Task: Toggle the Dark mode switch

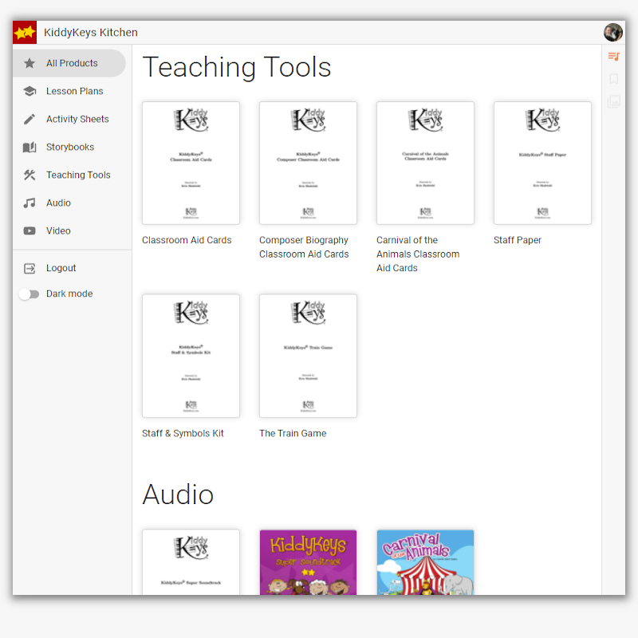Action: 29,294
